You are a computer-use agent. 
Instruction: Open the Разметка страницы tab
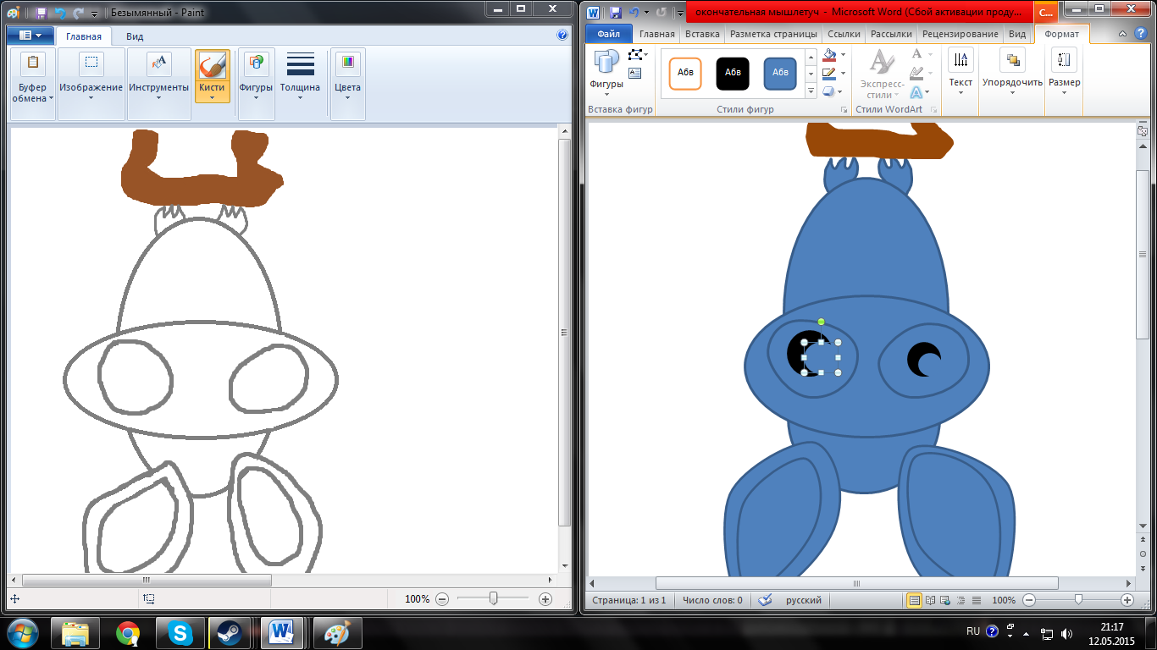click(x=773, y=34)
